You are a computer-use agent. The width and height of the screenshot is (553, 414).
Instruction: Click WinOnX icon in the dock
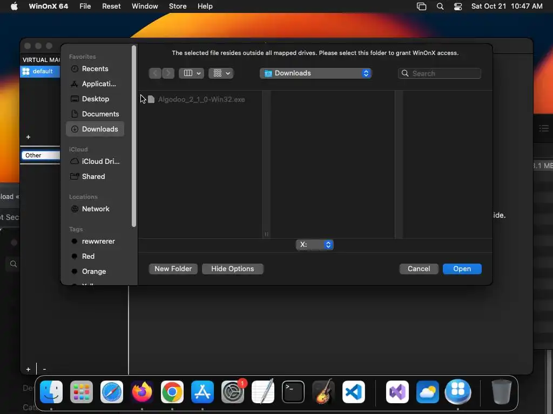click(x=458, y=392)
